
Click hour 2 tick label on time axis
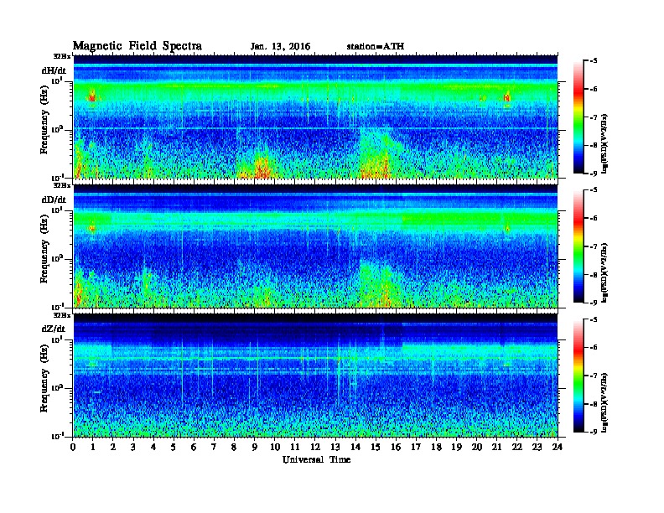pos(113,447)
